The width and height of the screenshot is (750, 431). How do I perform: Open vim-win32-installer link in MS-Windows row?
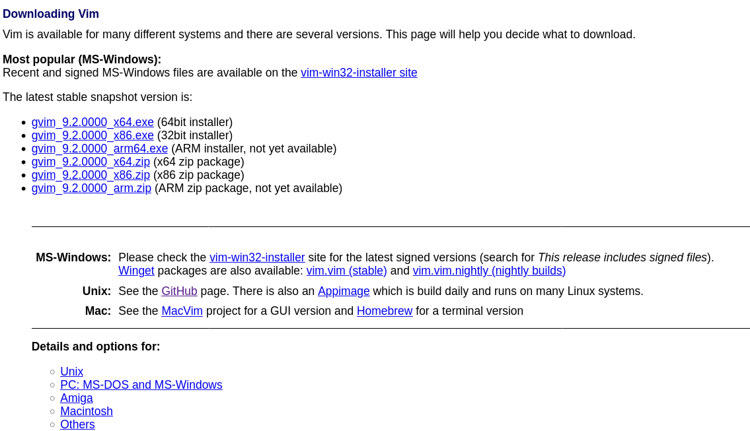[x=257, y=257]
